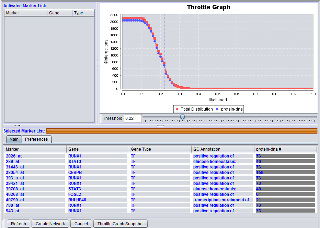
Task: Select the Main tab
Action: [14, 139]
